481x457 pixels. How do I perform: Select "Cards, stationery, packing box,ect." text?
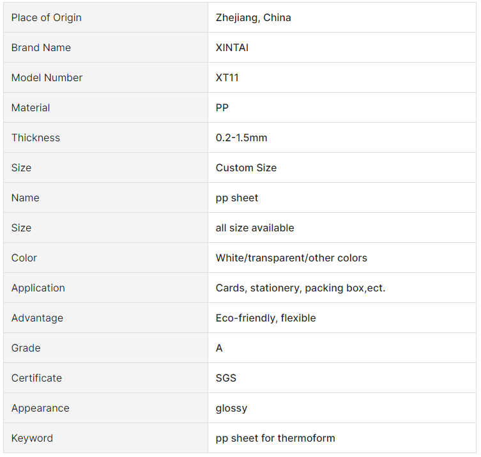pyautogui.click(x=300, y=288)
